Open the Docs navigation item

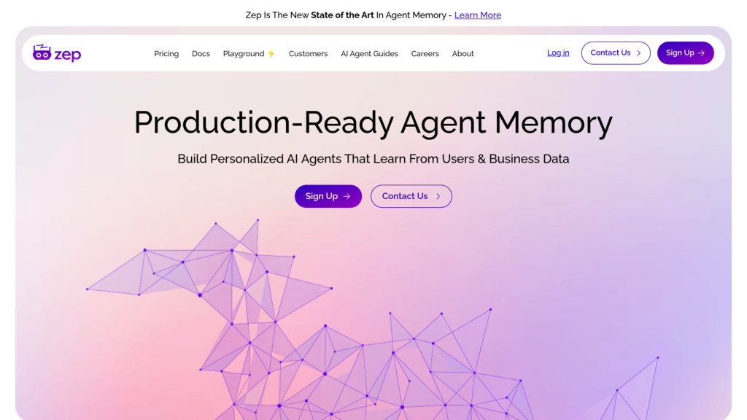(x=201, y=53)
